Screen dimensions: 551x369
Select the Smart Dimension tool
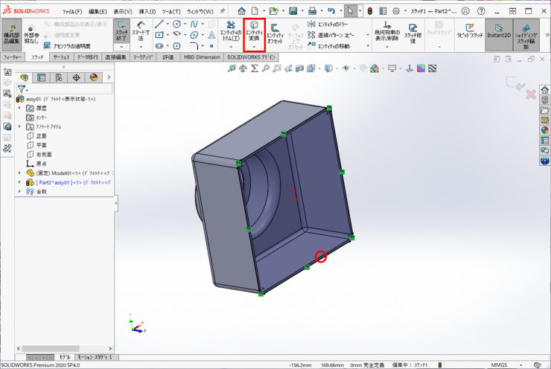(141, 34)
